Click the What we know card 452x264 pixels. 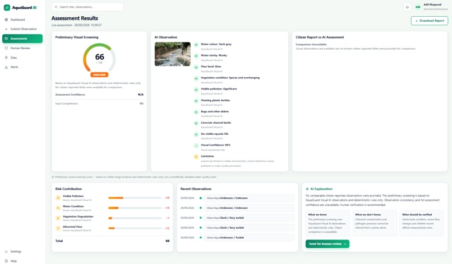328,223
